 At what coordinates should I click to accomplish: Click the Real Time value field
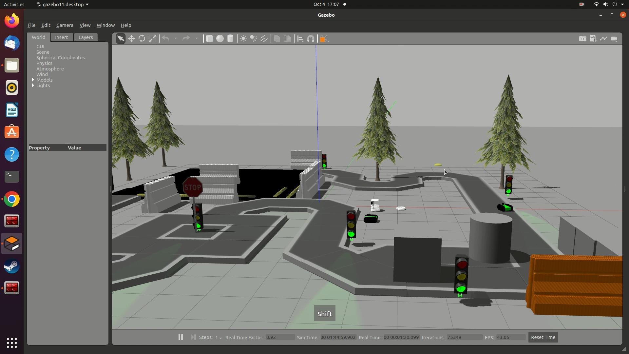point(401,337)
